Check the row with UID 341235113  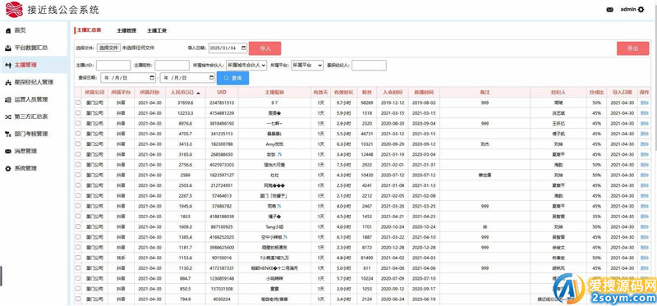[78, 134]
